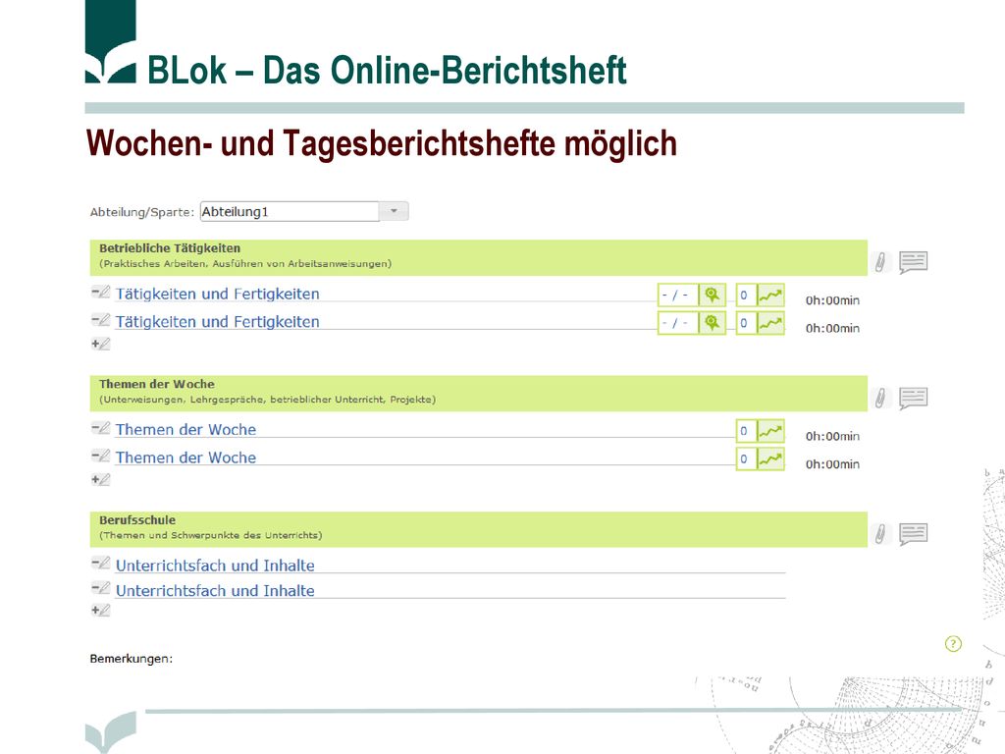Open comment bubble for Betriebliche Tätigkeiten
The width and height of the screenshot is (1005, 754).
(x=914, y=261)
